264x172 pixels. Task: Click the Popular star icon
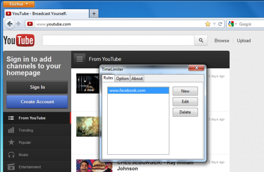[11, 142]
